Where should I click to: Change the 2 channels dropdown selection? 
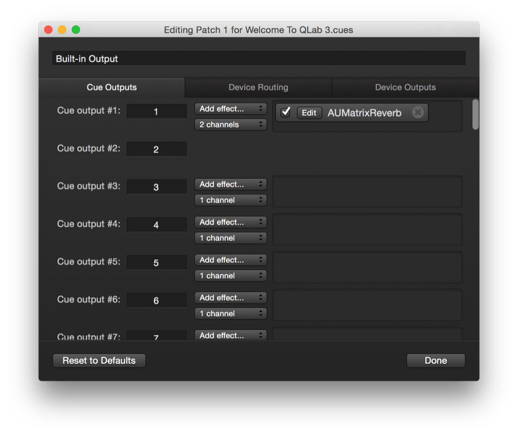pos(230,124)
